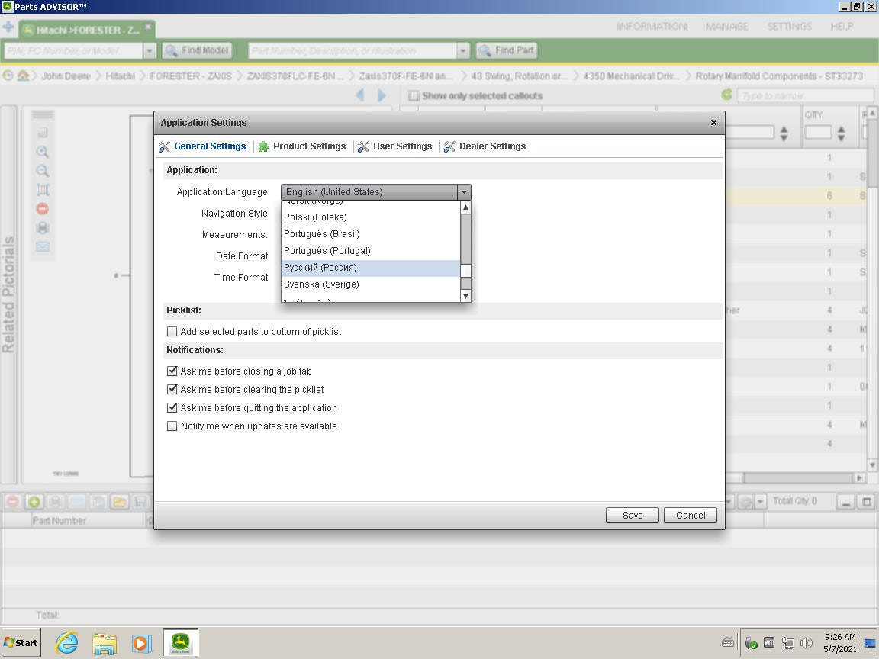The image size is (879, 659).
Task: Click the system tray volume speaker icon
Action: point(807,643)
